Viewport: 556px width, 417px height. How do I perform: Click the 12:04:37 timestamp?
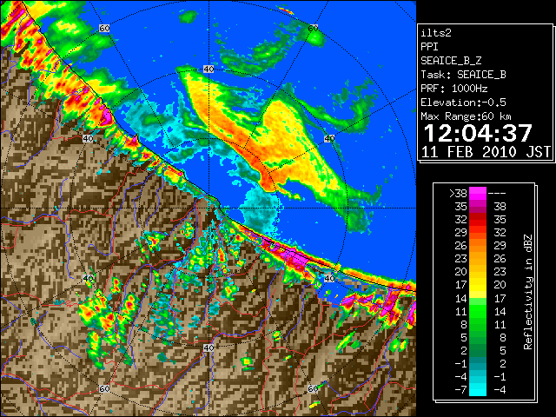(x=478, y=133)
